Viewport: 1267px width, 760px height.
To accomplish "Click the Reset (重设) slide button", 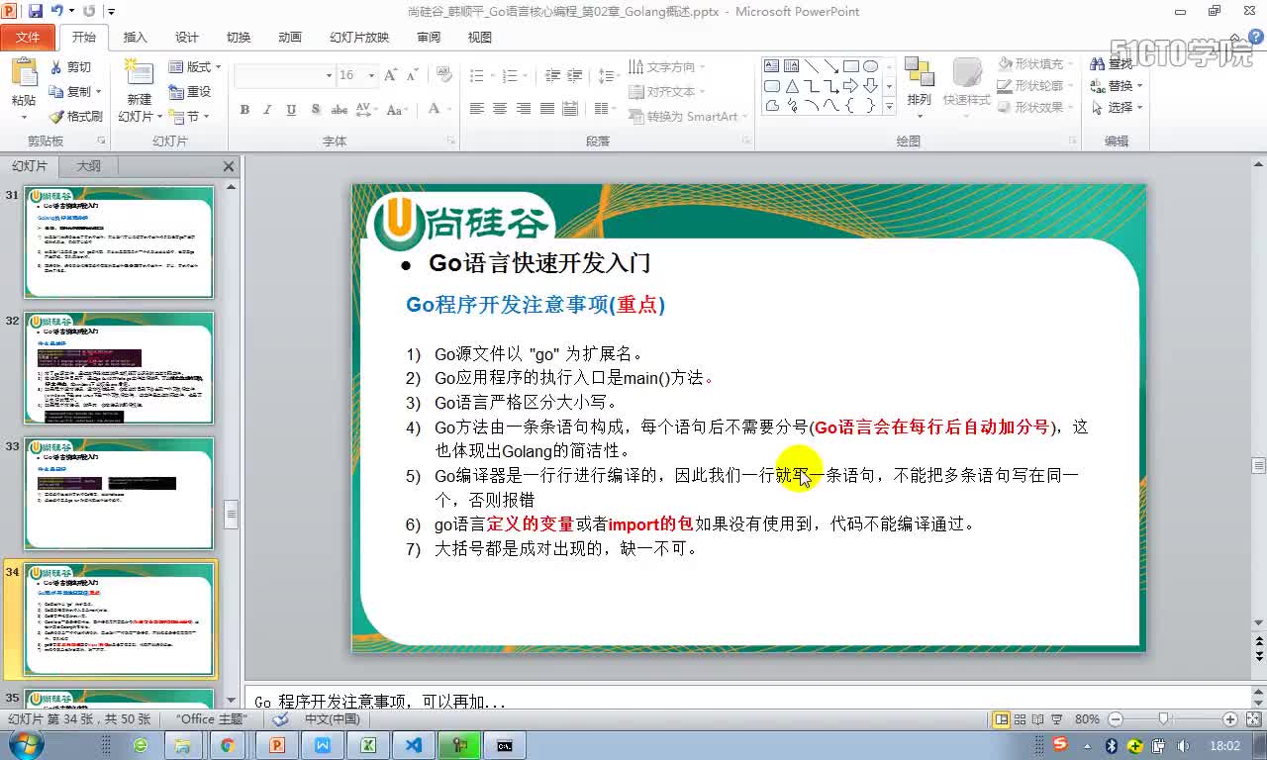I will pyautogui.click(x=190, y=92).
